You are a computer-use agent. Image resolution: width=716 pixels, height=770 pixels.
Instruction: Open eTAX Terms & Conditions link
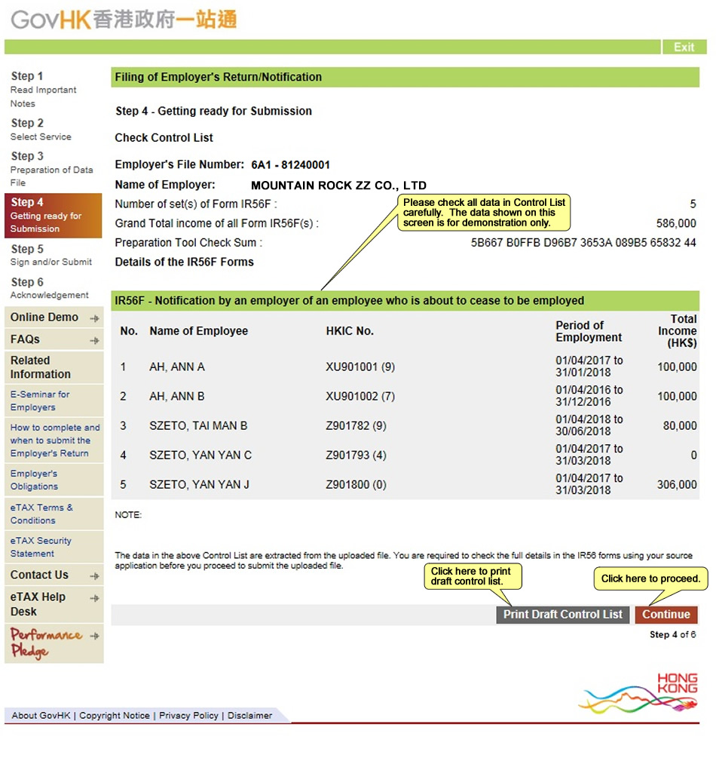click(x=41, y=514)
